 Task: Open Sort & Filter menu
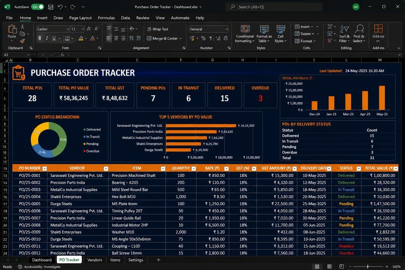pos(345,34)
